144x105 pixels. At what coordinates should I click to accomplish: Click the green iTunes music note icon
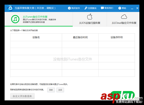point(15,19)
